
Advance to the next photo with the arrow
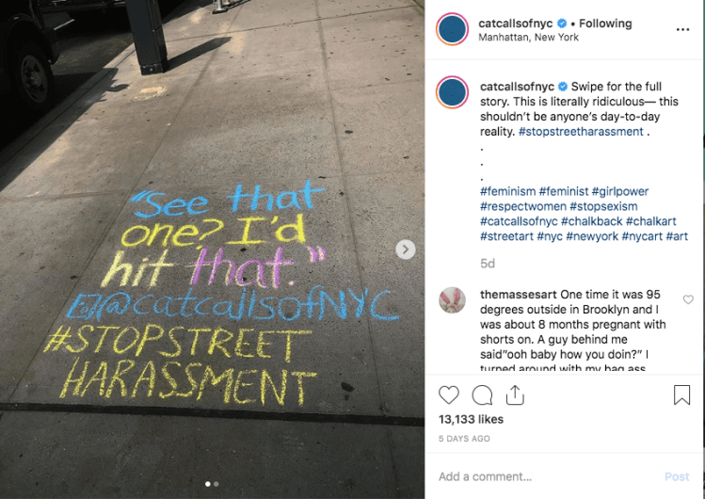[405, 249]
